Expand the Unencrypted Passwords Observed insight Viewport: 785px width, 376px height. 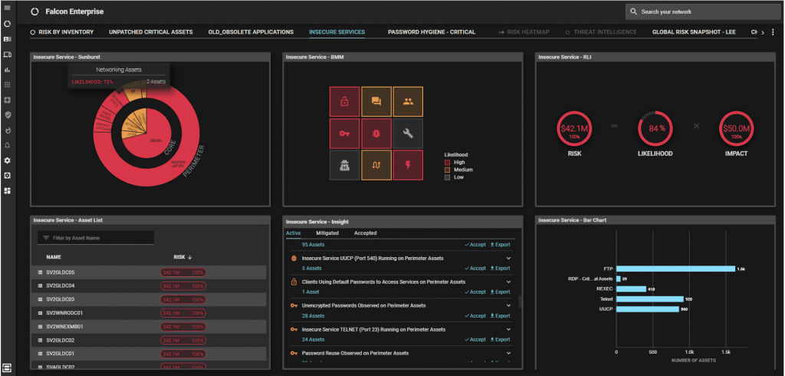[x=509, y=305]
